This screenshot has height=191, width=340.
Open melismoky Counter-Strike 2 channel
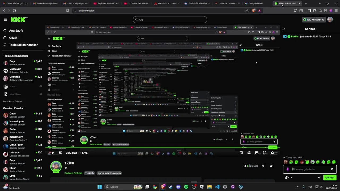coord(23,138)
